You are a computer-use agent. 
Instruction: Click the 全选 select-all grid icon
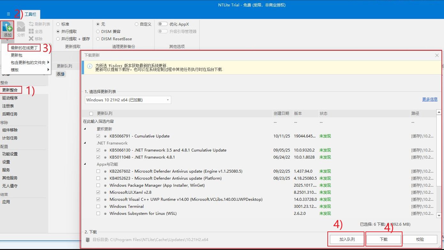click(31, 31)
